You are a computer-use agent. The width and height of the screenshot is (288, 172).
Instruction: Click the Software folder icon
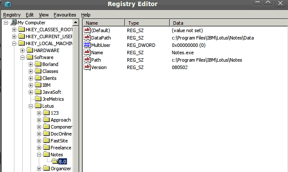pos(30,57)
